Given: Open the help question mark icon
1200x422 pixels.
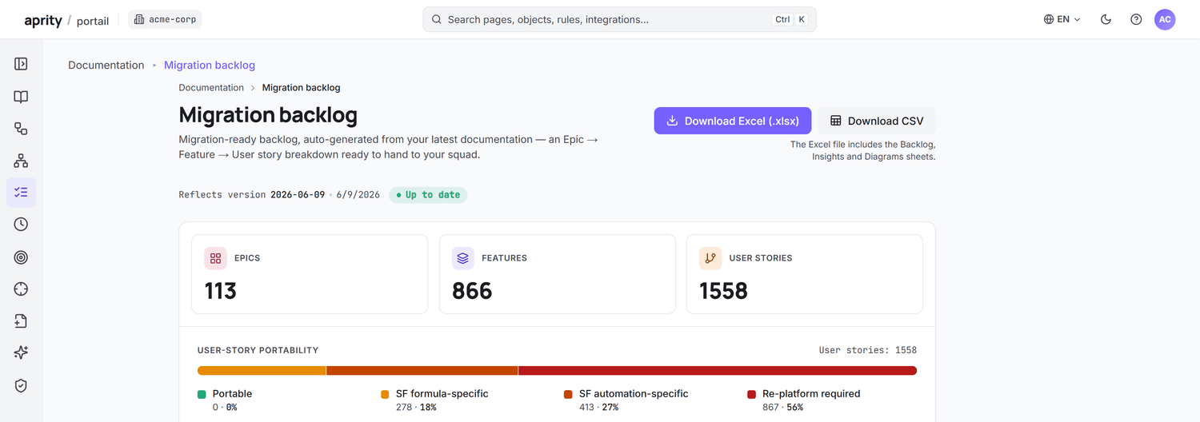Looking at the screenshot, I should point(1136,19).
